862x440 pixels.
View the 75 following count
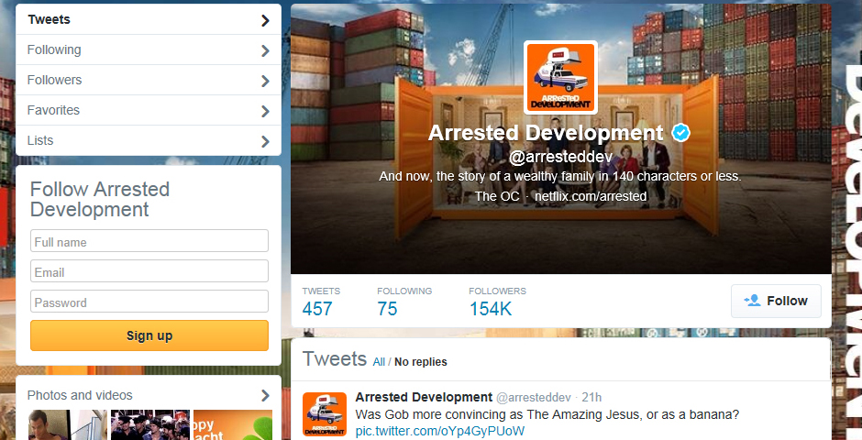tap(387, 309)
